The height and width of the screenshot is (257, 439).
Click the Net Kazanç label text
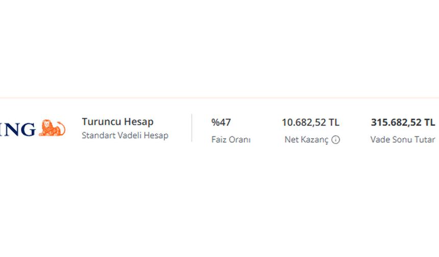point(306,140)
